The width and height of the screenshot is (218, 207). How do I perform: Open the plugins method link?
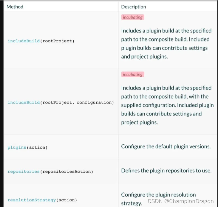[x=17, y=147]
